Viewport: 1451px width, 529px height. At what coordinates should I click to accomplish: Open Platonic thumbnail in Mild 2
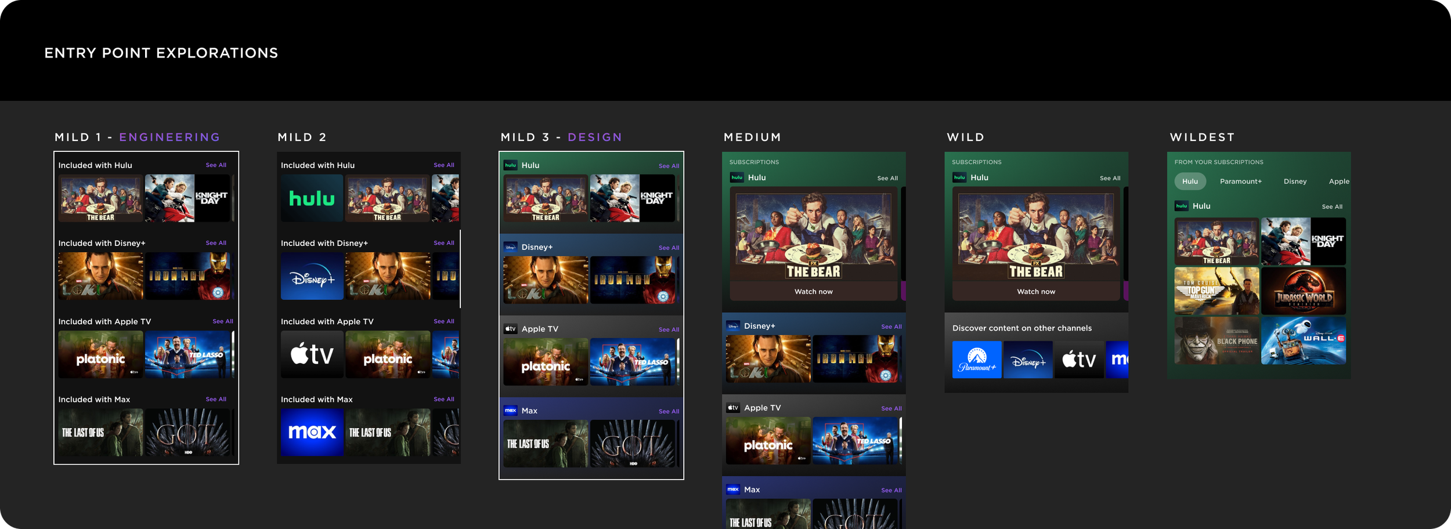(x=388, y=354)
